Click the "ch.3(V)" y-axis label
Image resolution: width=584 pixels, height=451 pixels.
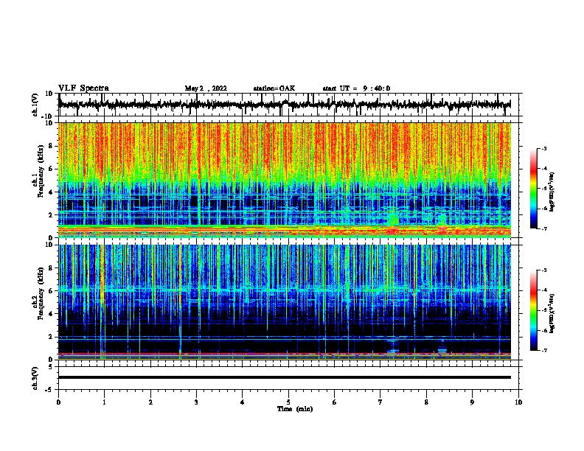[x=35, y=379]
